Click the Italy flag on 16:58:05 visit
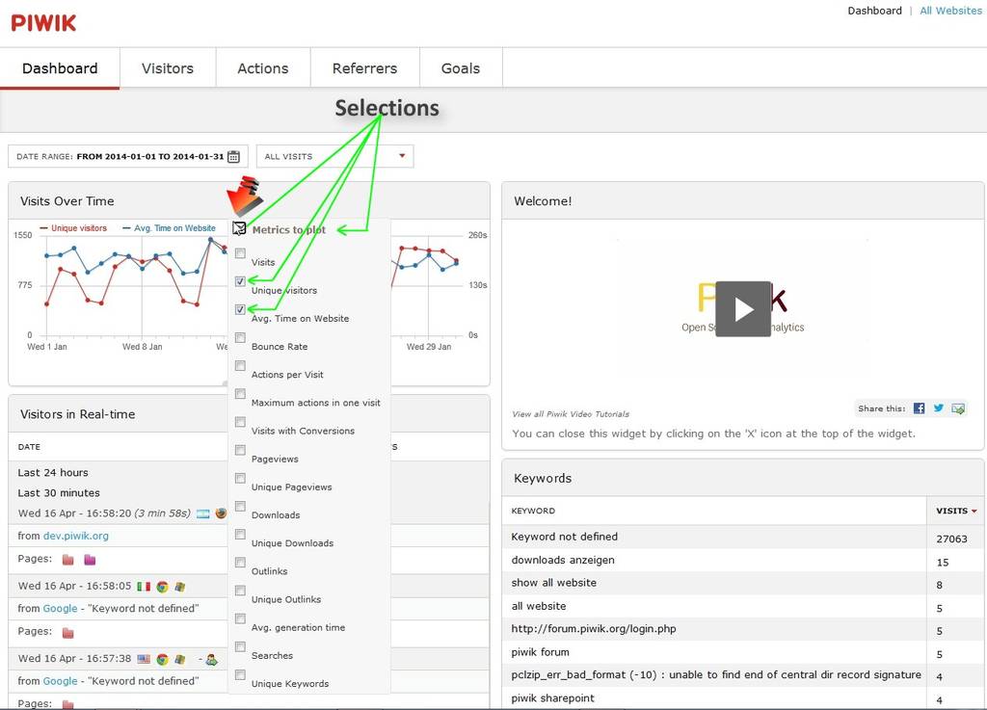Image resolution: width=987 pixels, height=710 pixels. coord(144,587)
